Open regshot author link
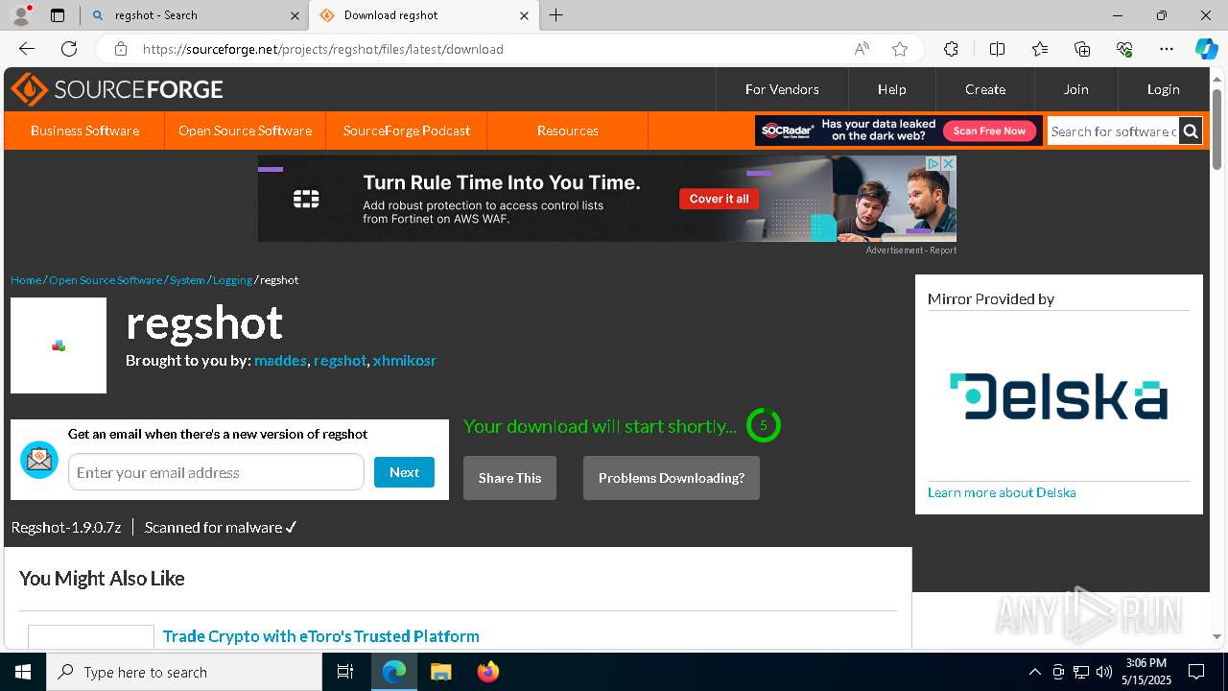 point(340,361)
